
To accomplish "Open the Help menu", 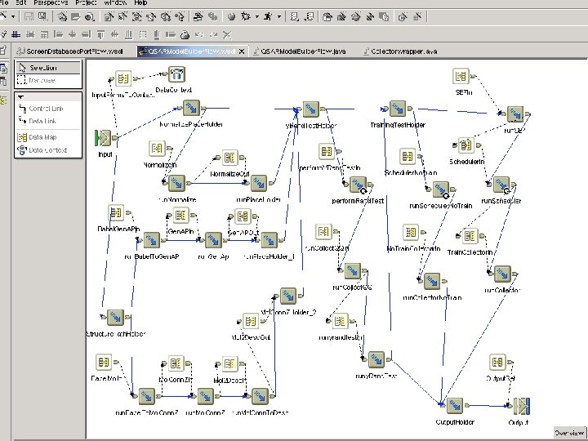I will pyautogui.click(x=140, y=2).
